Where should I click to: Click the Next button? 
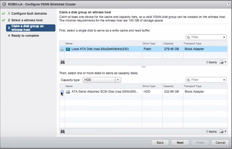coord(180,143)
